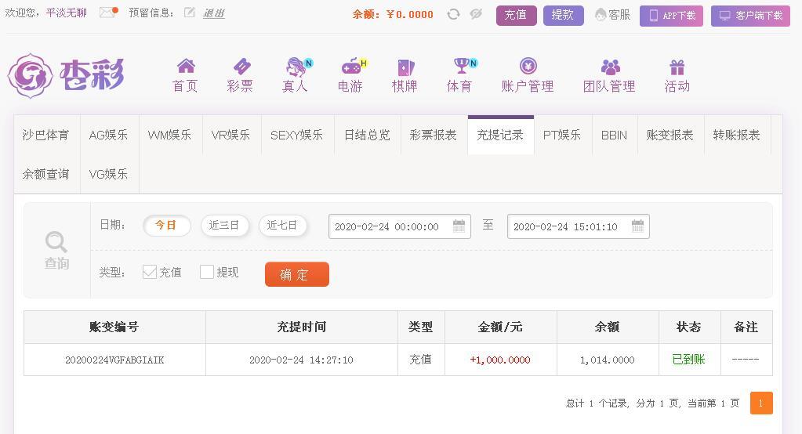This screenshot has height=434, width=802.
Task: Click the 账变编号 column header
Action: [114, 327]
